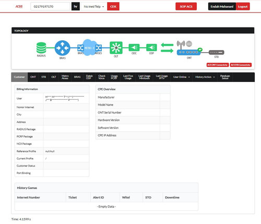Click the left BRAS switch icon beside cloud
Viewport: 261px width, 224px height.
(80, 48)
